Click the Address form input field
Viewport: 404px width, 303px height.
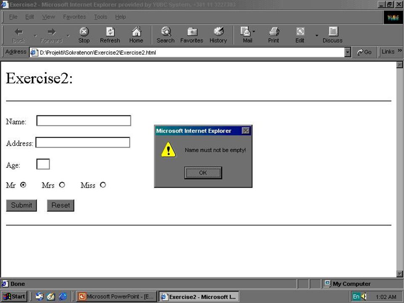83,143
